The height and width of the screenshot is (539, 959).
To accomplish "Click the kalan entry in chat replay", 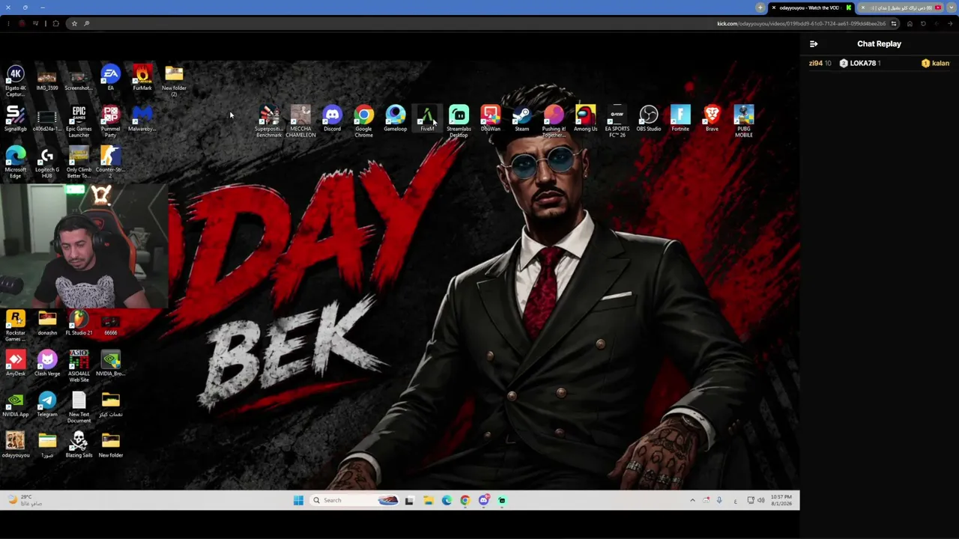I will [x=936, y=63].
